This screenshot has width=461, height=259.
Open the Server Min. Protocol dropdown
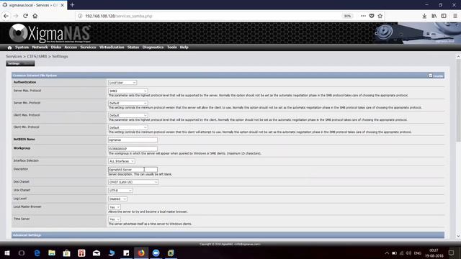point(128,104)
